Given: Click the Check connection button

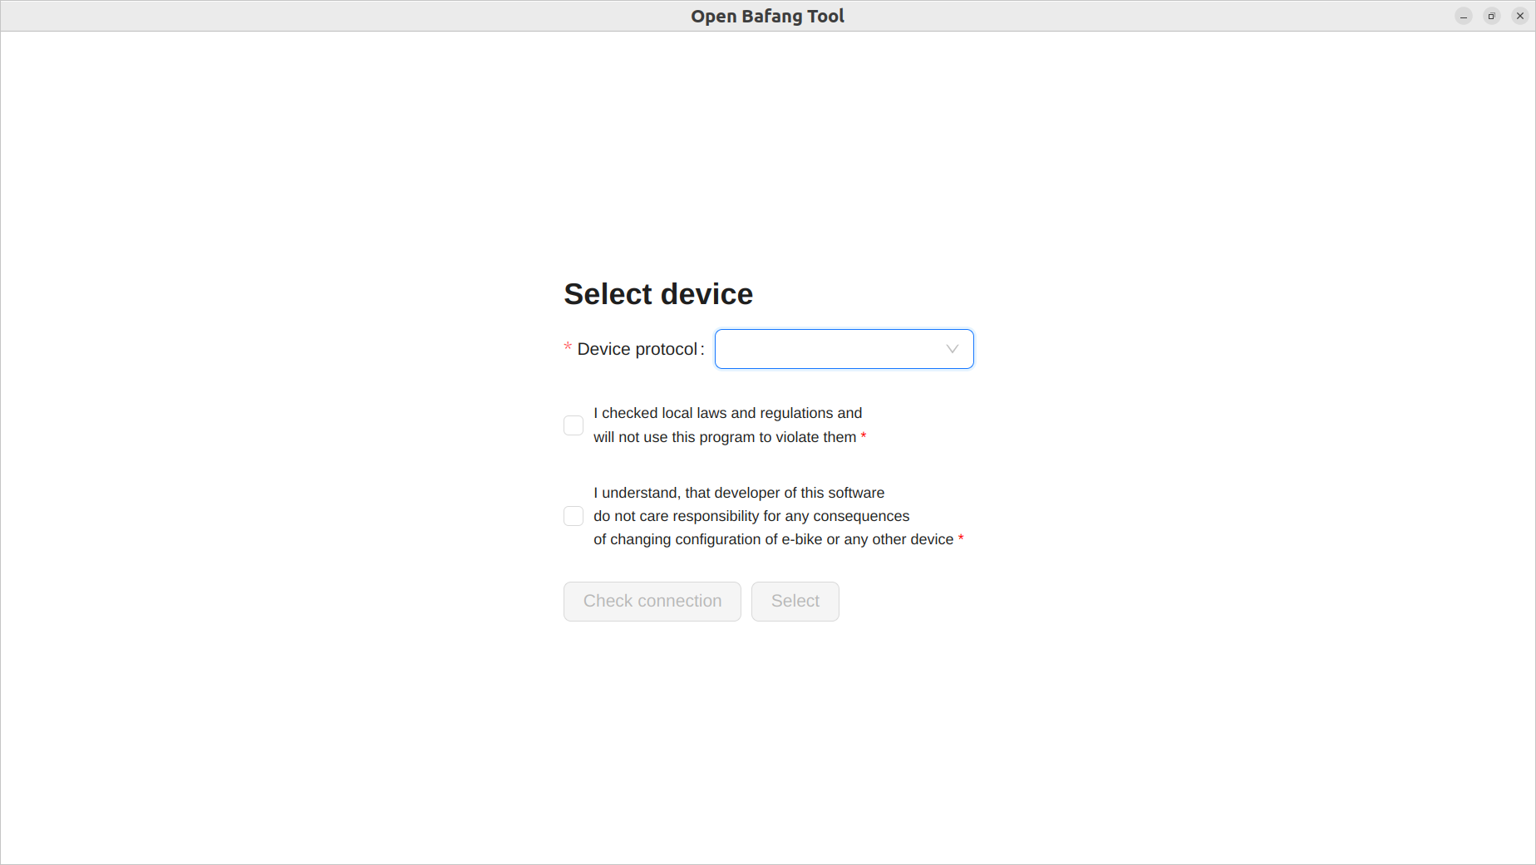Looking at the screenshot, I should pyautogui.click(x=652, y=602).
